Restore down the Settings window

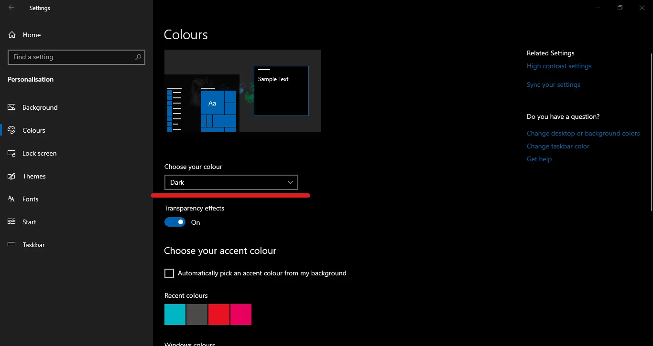pos(620,8)
